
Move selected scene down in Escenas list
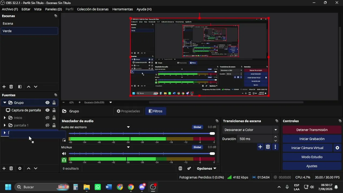tap(36, 87)
